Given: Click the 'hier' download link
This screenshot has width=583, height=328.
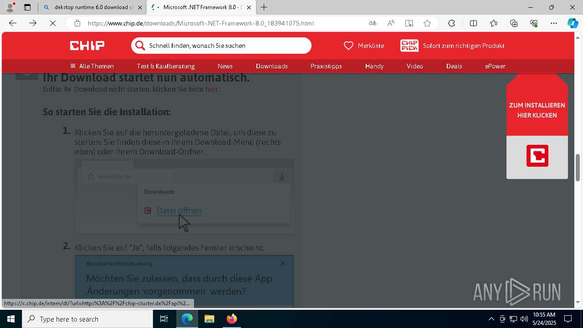Looking at the screenshot, I should [x=211, y=89].
